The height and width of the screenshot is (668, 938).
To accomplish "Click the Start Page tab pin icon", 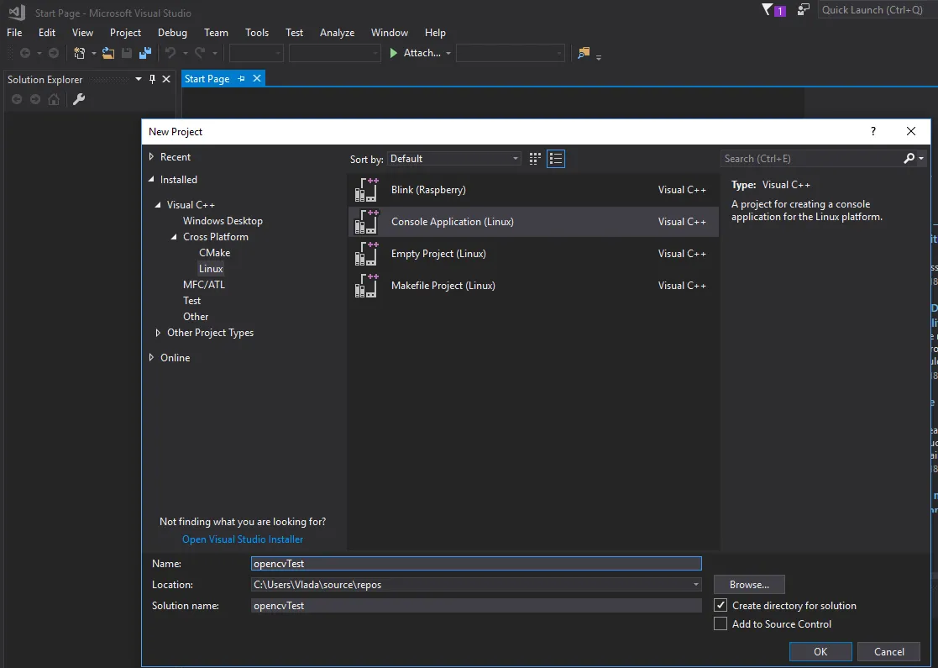I will coord(241,78).
